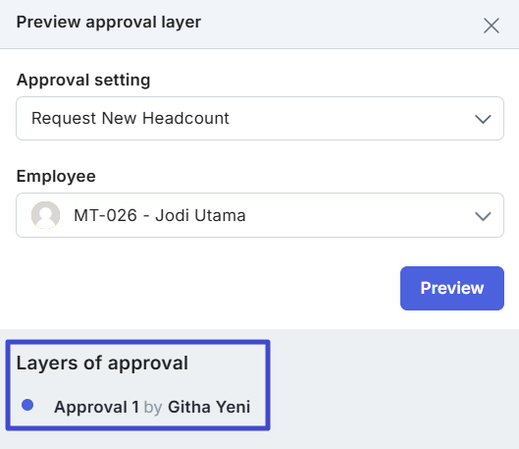Click the blue Approval 1 bullet dot
The width and height of the screenshot is (519, 449).
[27, 405]
